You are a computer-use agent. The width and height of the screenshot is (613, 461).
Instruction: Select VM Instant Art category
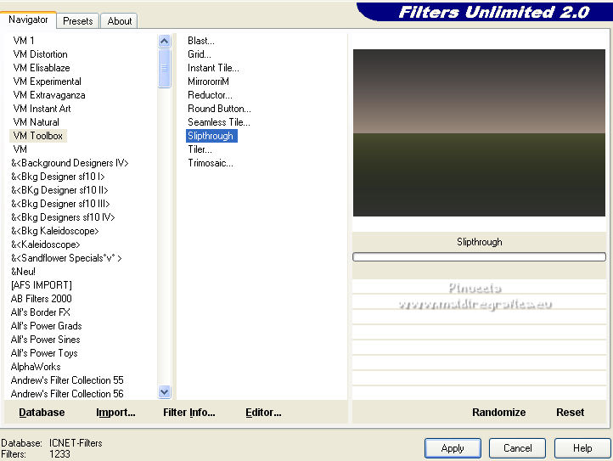coord(42,109)
